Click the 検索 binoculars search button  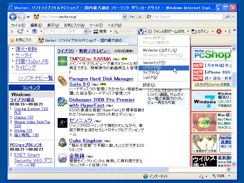(x=100, y=31)
